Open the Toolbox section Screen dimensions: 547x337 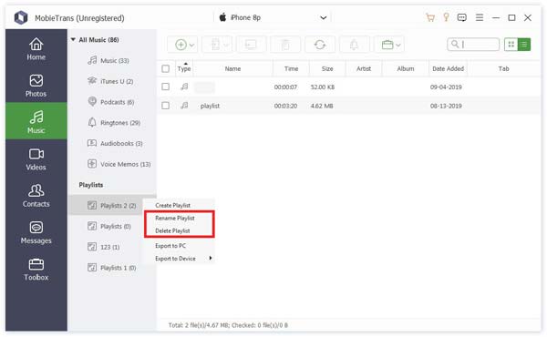click(x=36, y=269)
